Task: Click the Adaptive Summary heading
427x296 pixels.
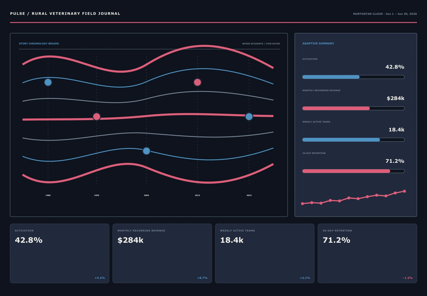Action: (x=318, y=44)
